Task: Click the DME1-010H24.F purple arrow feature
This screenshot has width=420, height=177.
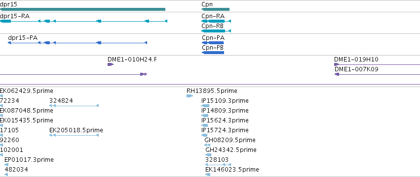Action: coord(111,64)
